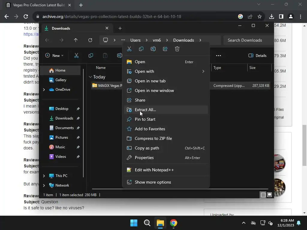Viewport: 307px width, 230px height.
Task: Open Videos in quick access
Action: click(x=60, y=157)
